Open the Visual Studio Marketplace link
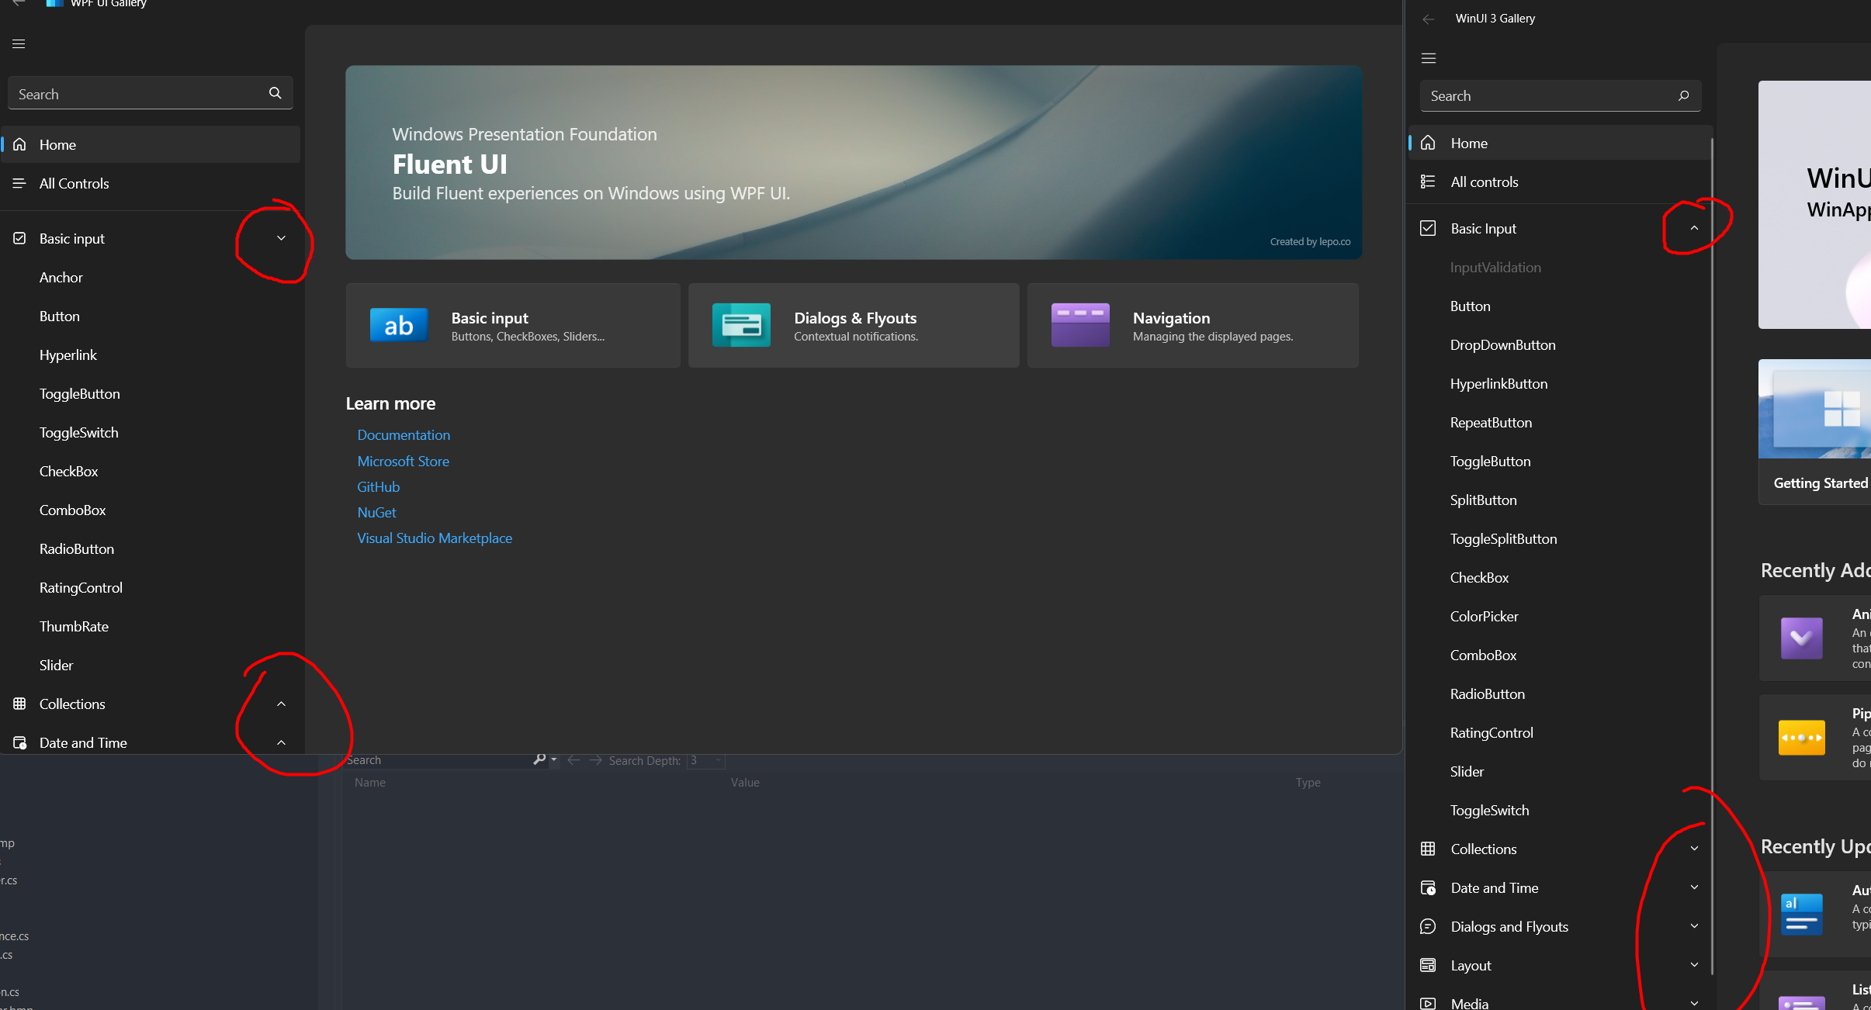Screen dimensions: 1871x1010 click(435, 538)
